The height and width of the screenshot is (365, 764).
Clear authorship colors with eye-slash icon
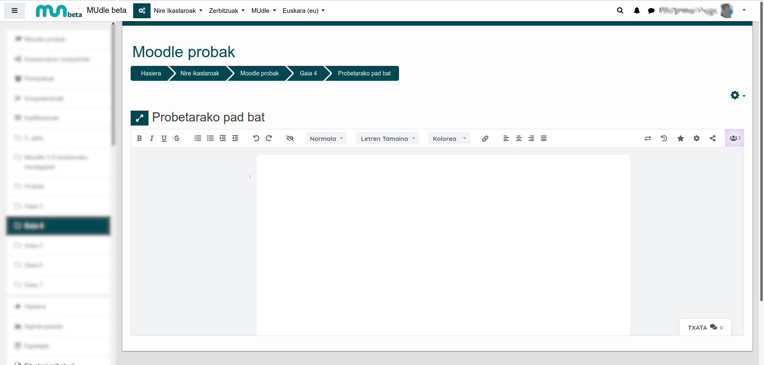(x=290, y=138)
